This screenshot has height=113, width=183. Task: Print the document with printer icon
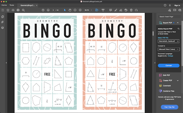tap(18, 10)
